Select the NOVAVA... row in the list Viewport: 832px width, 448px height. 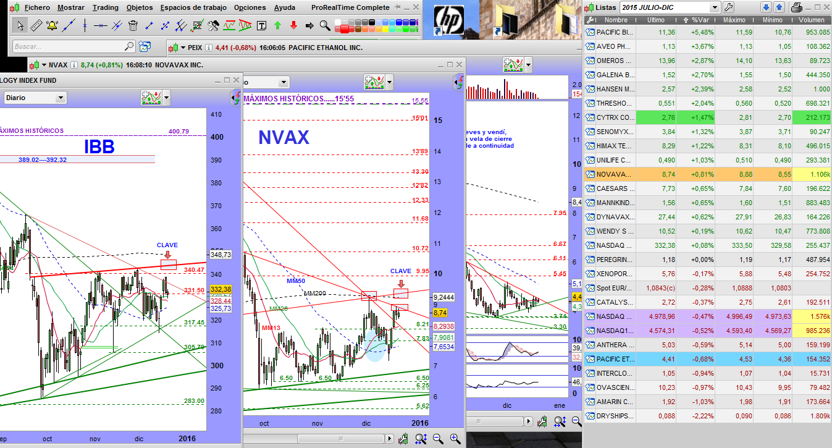pos(707,175)
